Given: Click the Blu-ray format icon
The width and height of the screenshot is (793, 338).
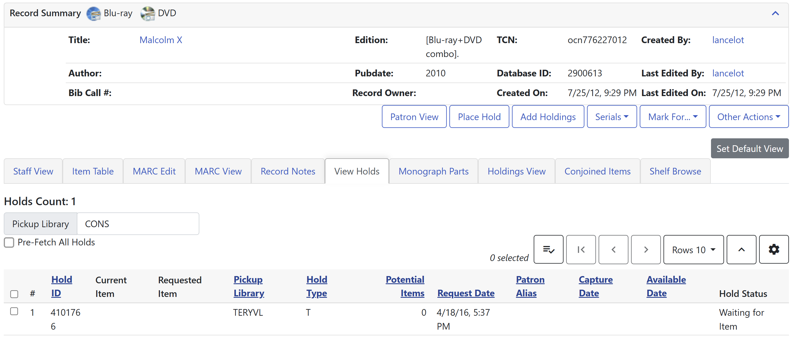Looking at the screenshot, I should (93, 14).
